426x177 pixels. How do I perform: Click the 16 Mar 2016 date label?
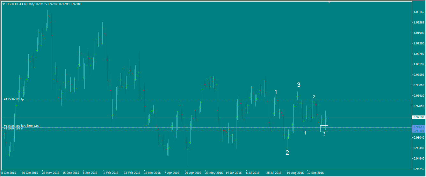tap(152, 173)
